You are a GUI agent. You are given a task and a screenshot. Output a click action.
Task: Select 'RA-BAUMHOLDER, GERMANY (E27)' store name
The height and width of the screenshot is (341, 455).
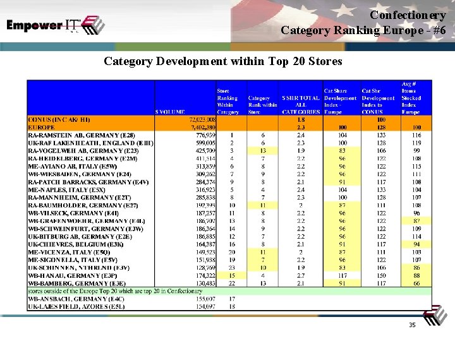(83, 205)
